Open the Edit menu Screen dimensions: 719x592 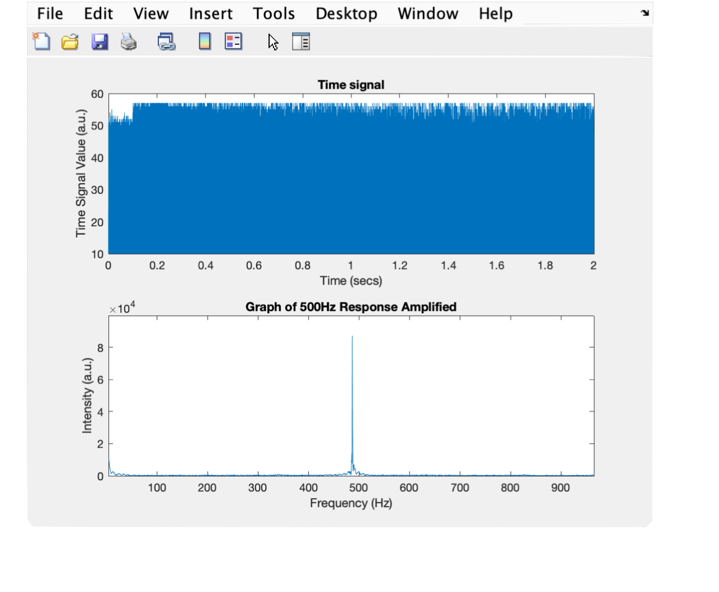point(98,13)
